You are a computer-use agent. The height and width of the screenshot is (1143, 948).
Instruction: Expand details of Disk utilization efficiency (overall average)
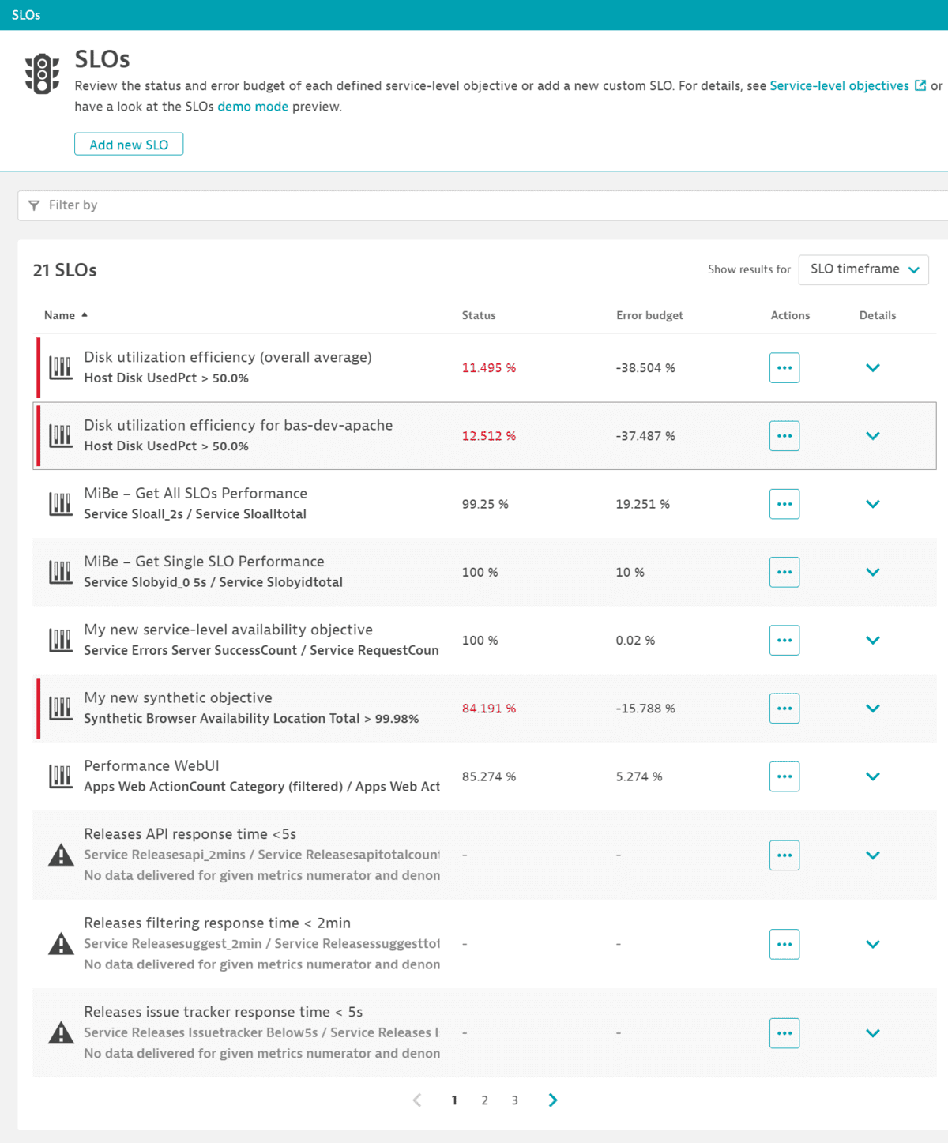pos(873,368)
